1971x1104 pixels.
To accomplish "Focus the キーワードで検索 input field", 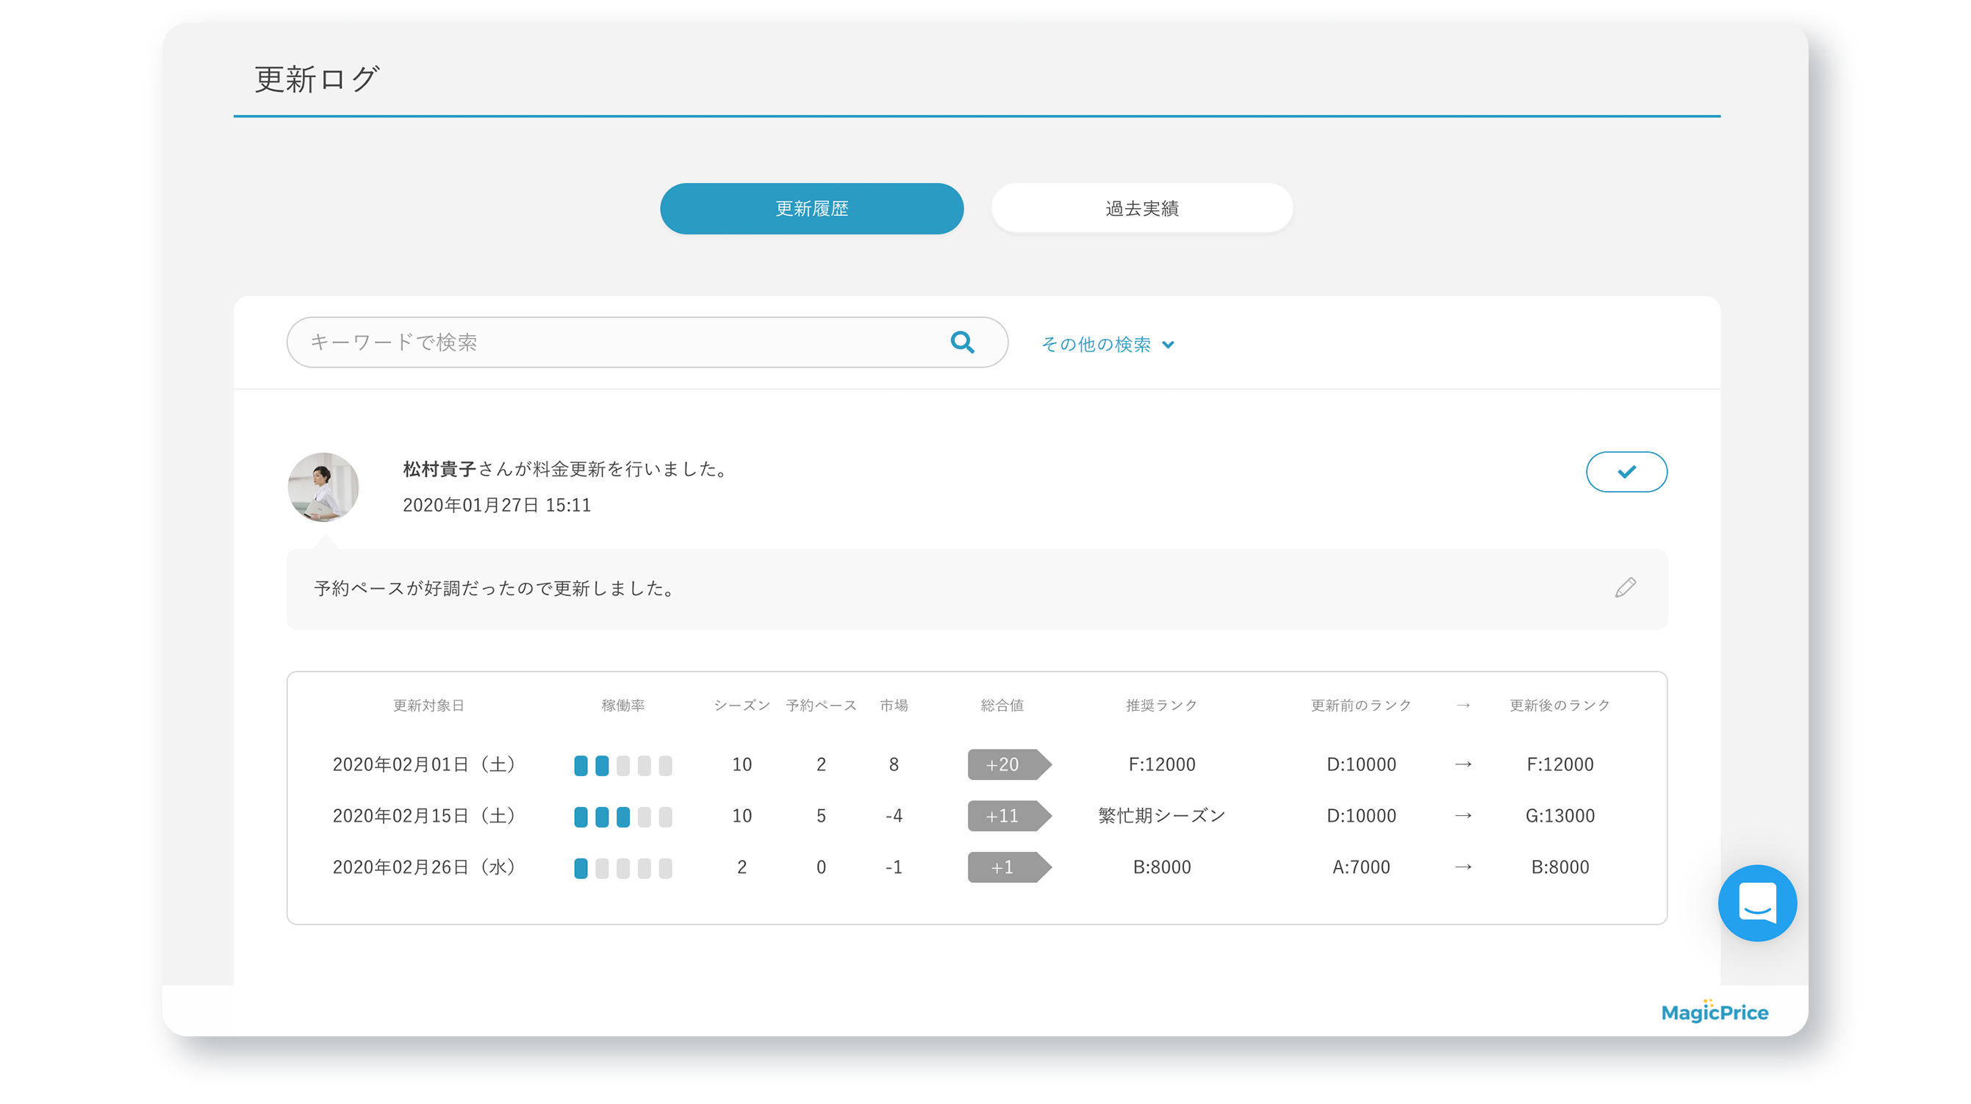I will [647, 342].
